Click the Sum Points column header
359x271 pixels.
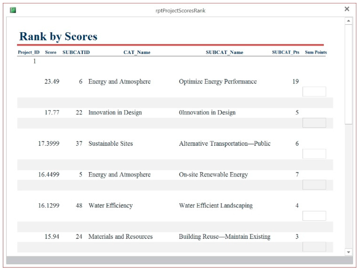coord(316,53)
